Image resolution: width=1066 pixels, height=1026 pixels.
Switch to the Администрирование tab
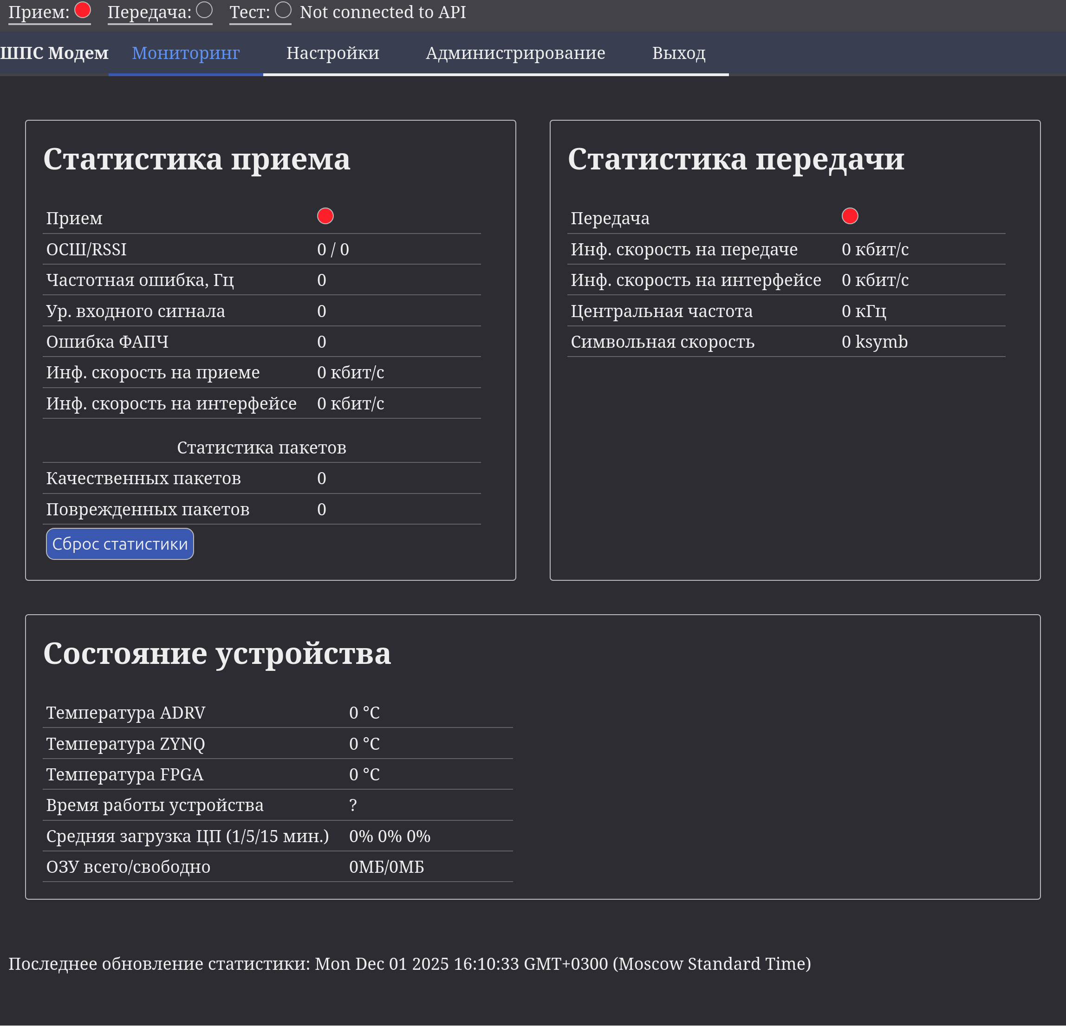(x=515, y=53)
